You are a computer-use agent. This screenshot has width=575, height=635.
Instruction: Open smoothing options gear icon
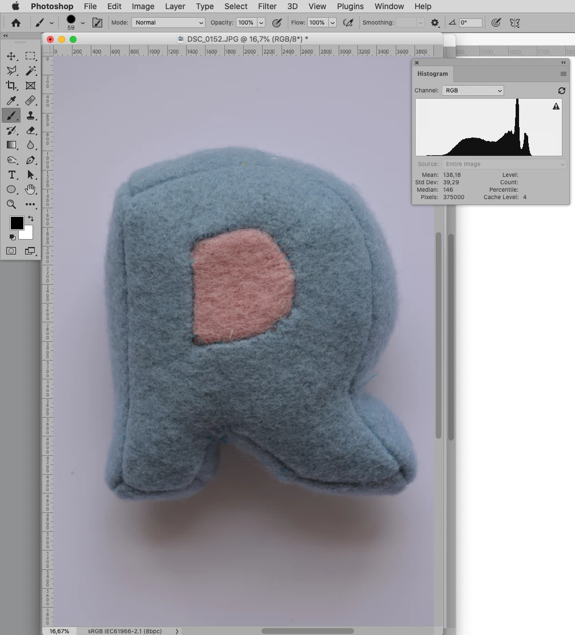[x=435, y=23]
